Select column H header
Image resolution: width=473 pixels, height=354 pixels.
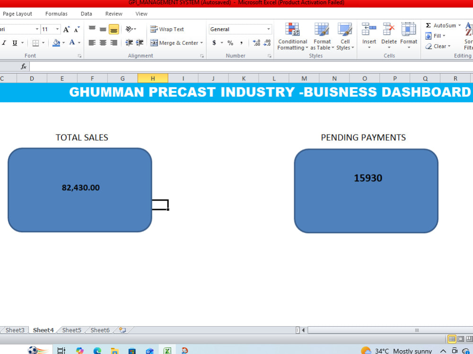point(153,78)
